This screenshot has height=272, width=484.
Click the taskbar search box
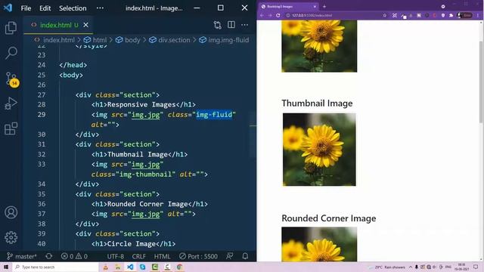click(x=55, y=267)
